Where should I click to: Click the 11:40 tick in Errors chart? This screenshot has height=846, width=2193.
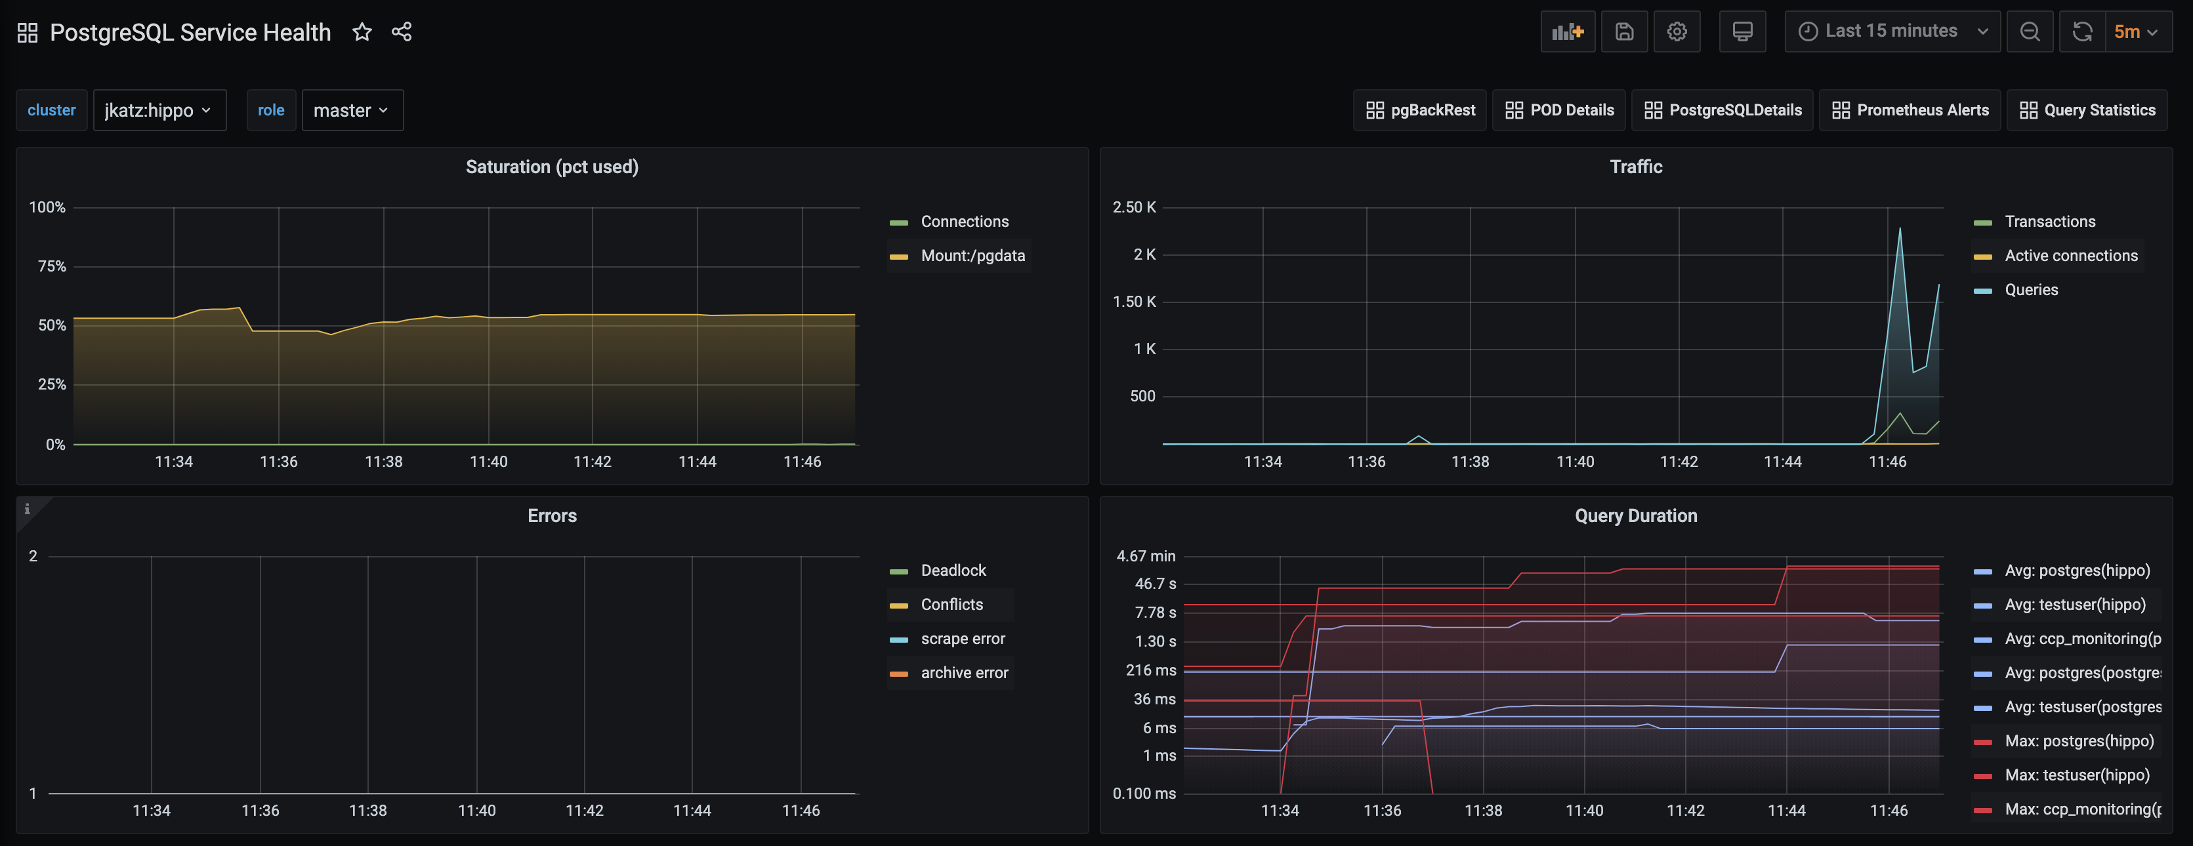pyautogui.click(x=477, y=810)
